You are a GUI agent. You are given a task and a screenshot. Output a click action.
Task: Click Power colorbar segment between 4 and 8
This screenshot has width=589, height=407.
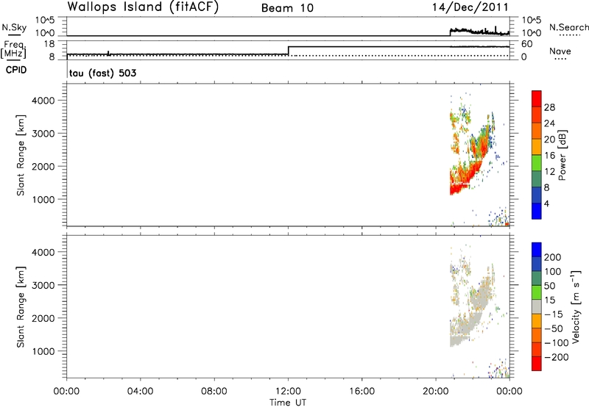[537, 195]
